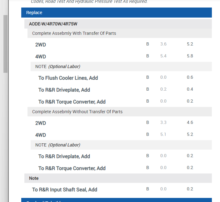
Task: Click the To Flush Cooler Lines, Add row
Action: (x=68, y=78)
